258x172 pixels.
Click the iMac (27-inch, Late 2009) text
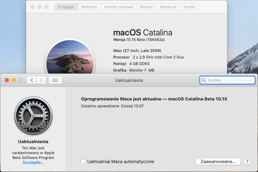click(x=137, y=51)
